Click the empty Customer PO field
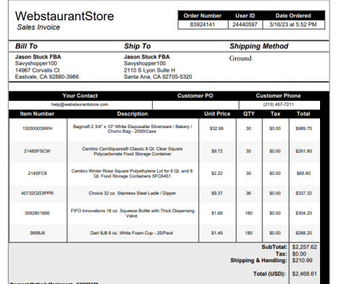The height and width of the screenshot is (284, 339). 195,105
